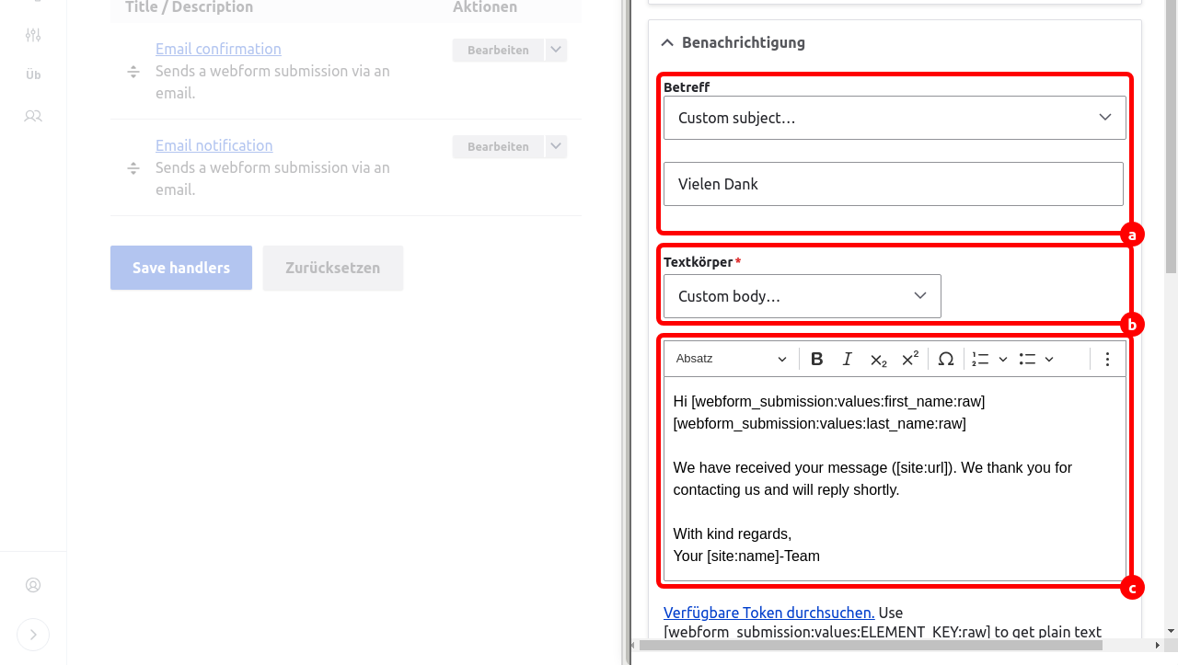
Task: Open Email notification actions dropdown arrow
Action: (556, 146)
